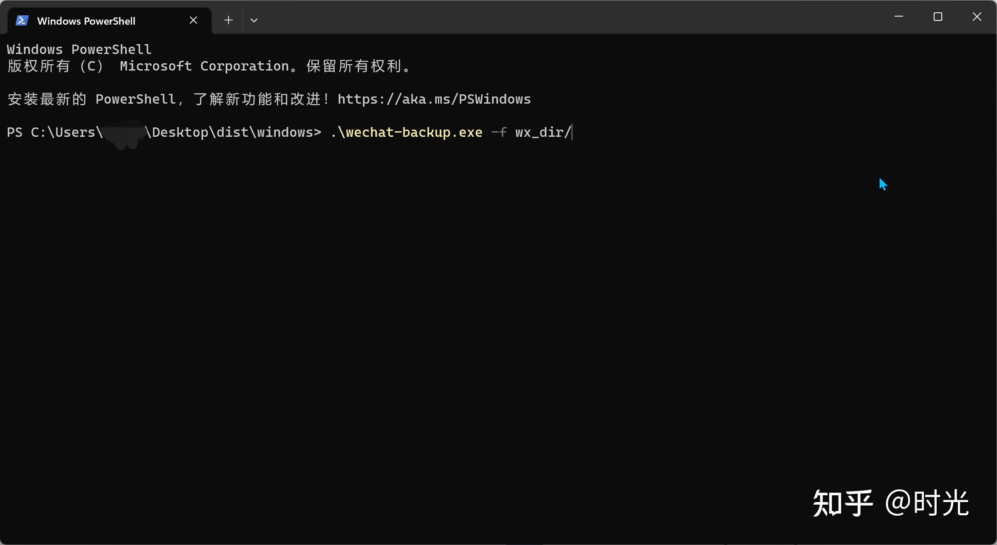Close the terminal window
The image size is (997, 545).
(977, 17)
